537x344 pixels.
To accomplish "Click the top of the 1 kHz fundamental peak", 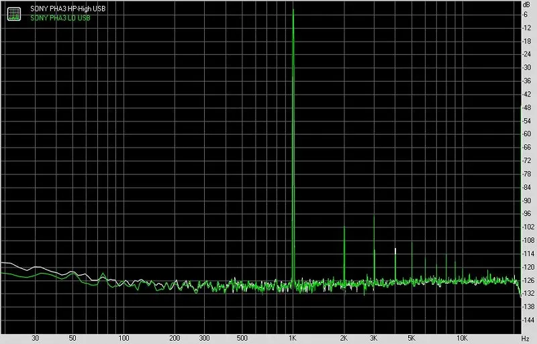I will point(293,10).
